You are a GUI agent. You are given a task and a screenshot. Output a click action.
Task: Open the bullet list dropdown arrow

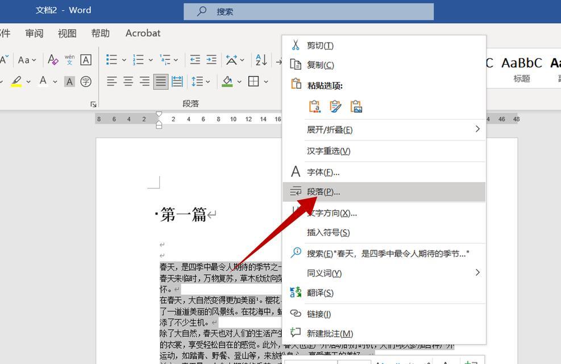[124, 60]
